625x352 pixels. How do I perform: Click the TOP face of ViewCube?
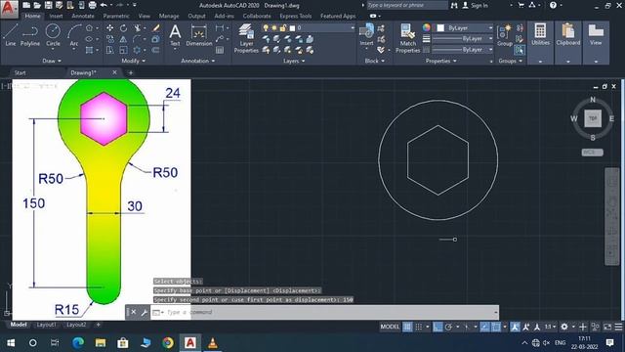tap(593, 118)
